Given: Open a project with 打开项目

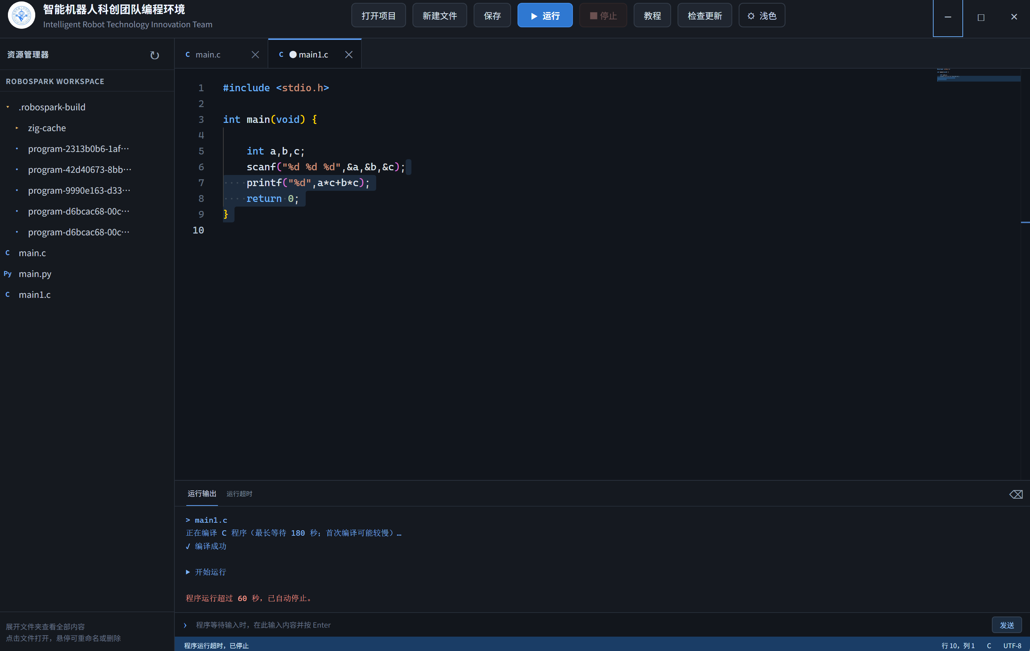Looking at the screenshot, I should point(378,15).
